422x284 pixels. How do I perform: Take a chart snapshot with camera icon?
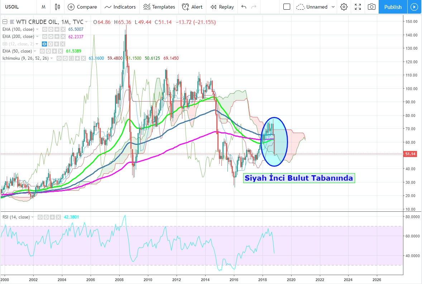372,7
